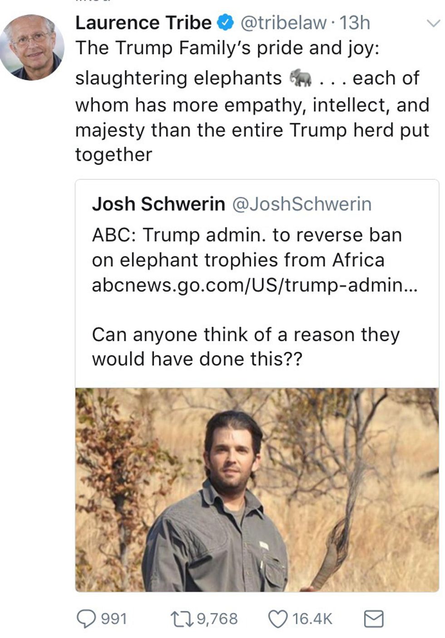Click the reply speech bubble icon
445x638 pixels.
[x=86, y=618]
